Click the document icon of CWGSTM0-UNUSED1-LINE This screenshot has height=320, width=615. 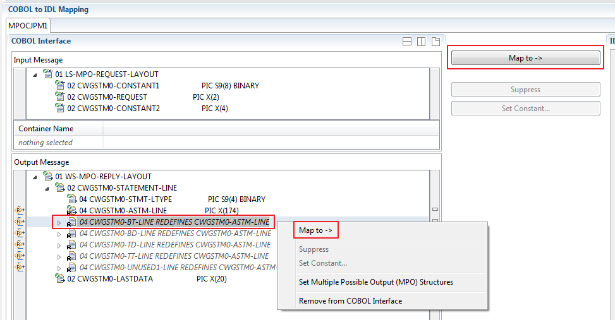pos(72,268)
